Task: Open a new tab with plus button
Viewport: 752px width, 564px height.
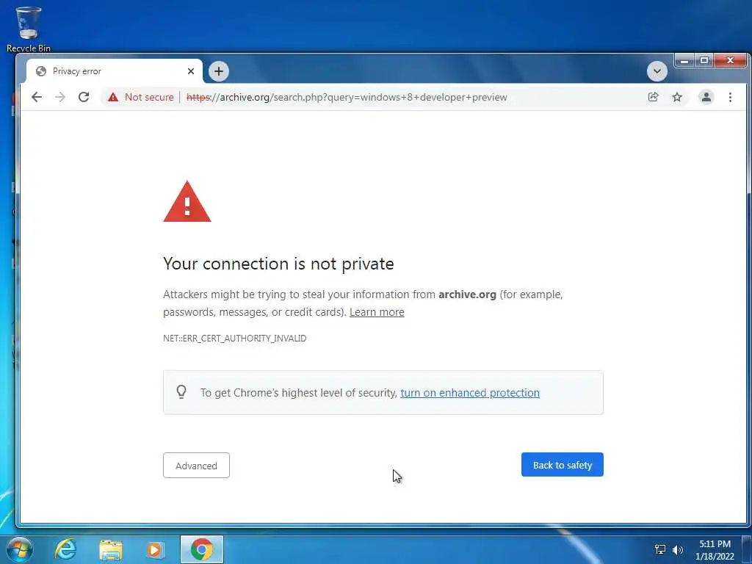Action: (x=219, y=71)
